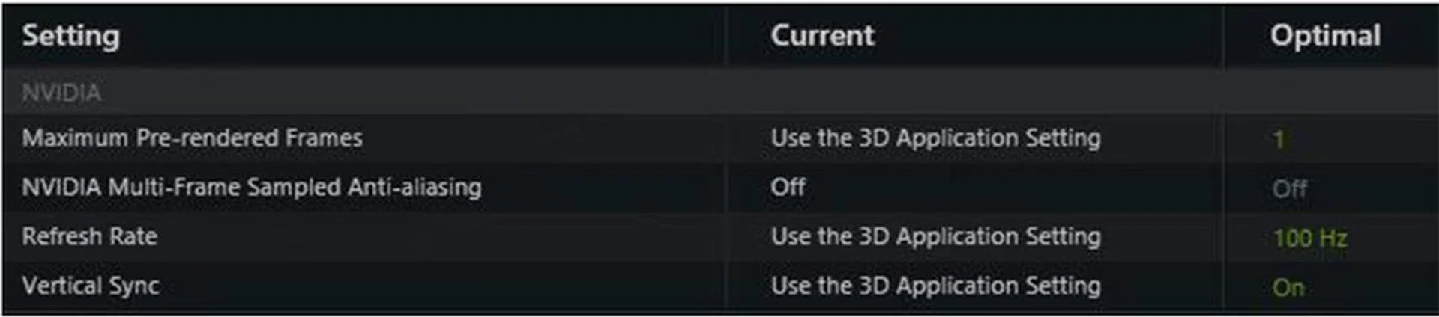Viewport: 1439px width, 317px height.
Task: Click the divider between Setting and Current headers
Action: click(x=725, y=36)
